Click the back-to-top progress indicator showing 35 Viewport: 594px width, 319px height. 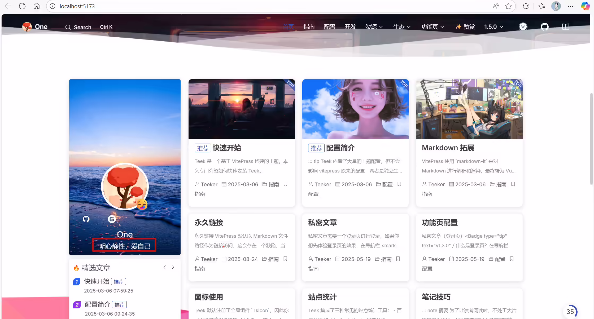click(570, 312)
